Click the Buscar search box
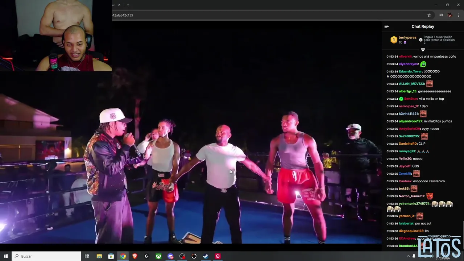464x261 pixels. 46,256
